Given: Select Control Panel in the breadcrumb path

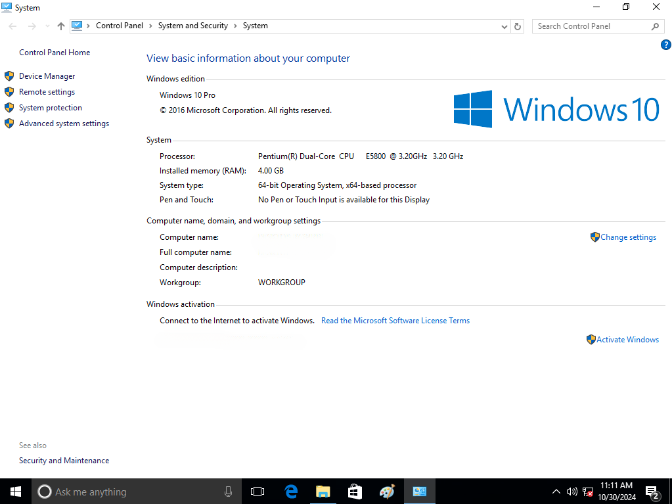Looking at the screenshot, I should click(x=119, y=26).
